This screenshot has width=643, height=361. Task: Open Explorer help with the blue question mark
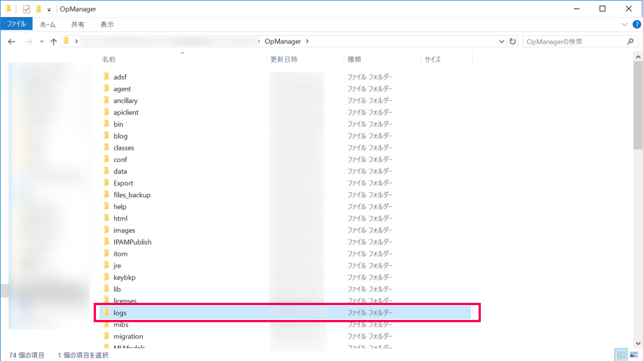638,24
